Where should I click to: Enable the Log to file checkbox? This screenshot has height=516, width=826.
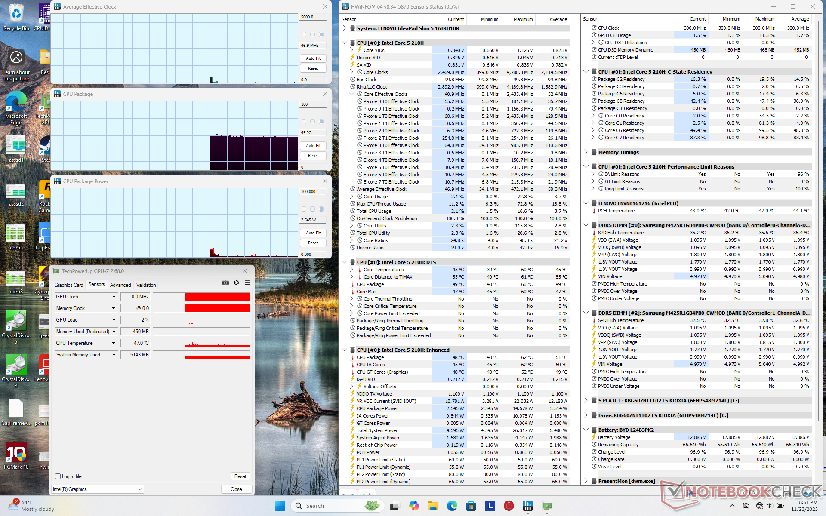pyautogui.click(x=58, y=476)
